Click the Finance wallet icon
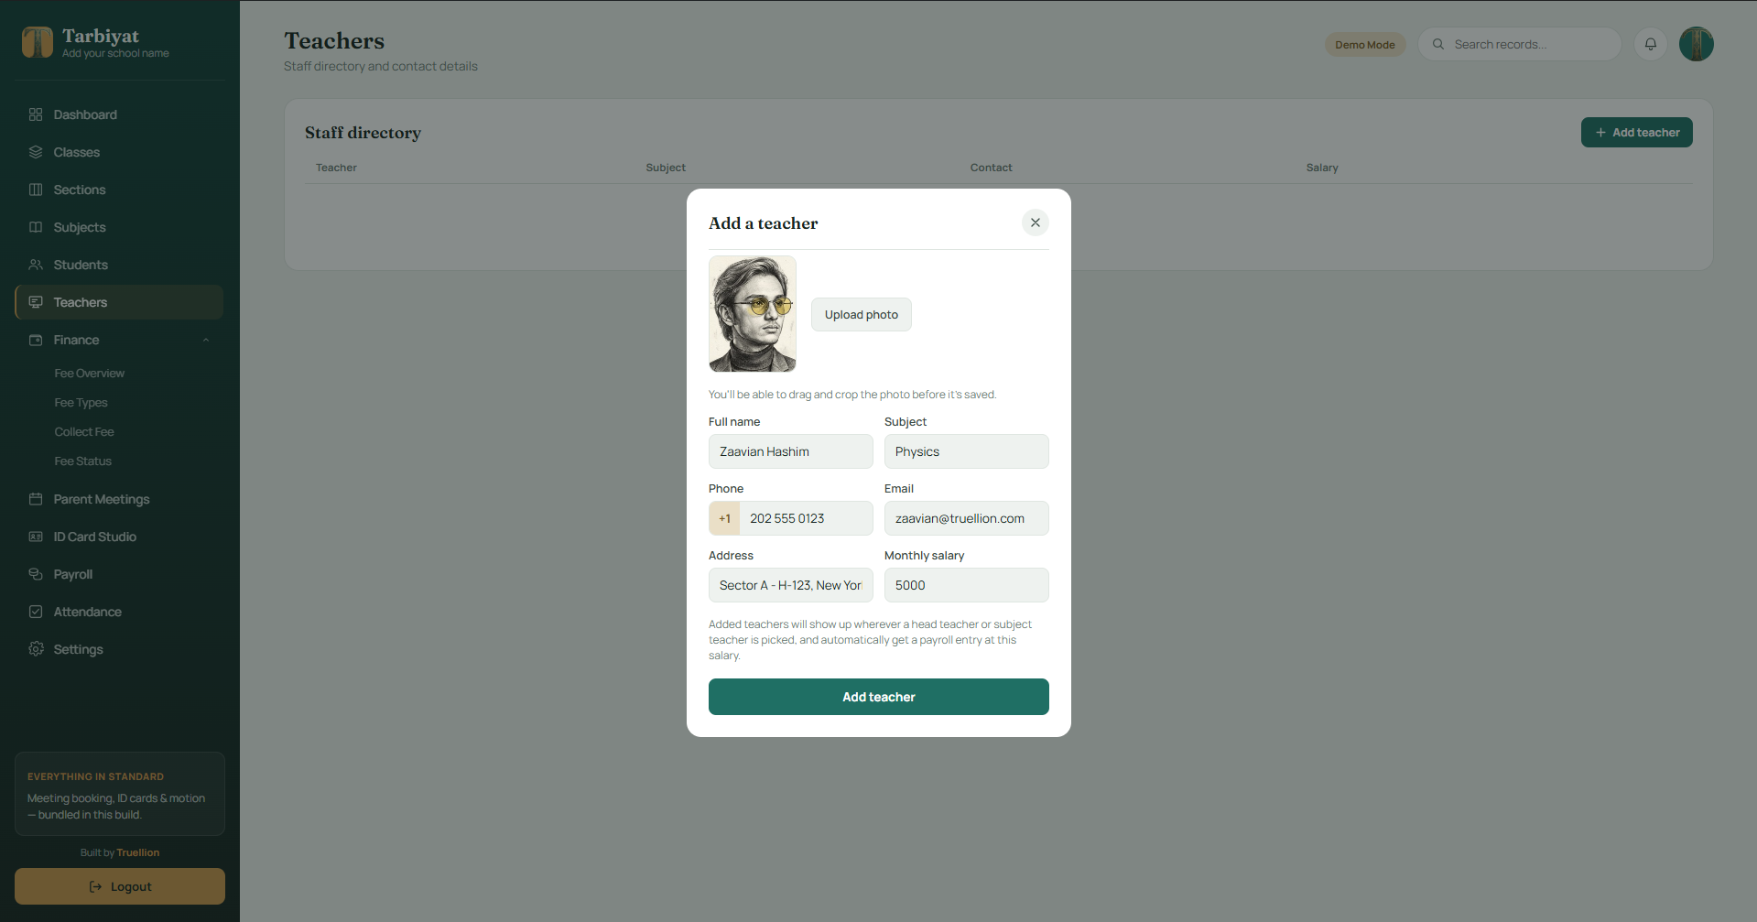 36,340
